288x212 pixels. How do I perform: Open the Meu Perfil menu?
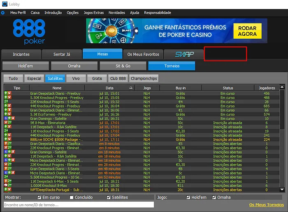(18, 13)
